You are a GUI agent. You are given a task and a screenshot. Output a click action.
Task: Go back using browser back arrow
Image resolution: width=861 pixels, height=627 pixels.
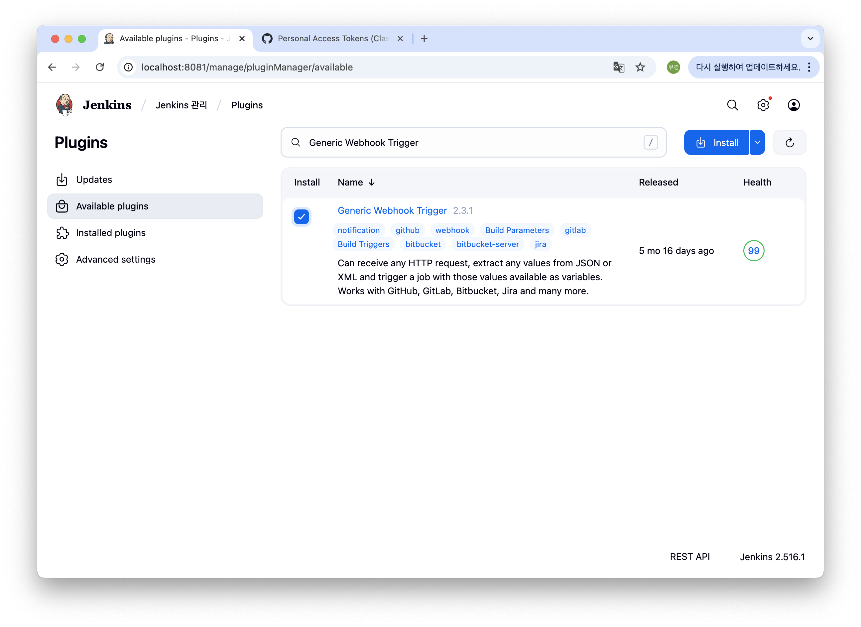pyautogui.click(x=52, y=67)
